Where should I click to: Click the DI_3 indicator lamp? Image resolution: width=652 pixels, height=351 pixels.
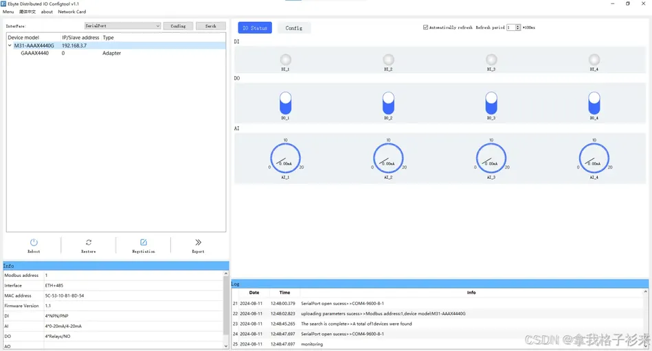(491, 60)
